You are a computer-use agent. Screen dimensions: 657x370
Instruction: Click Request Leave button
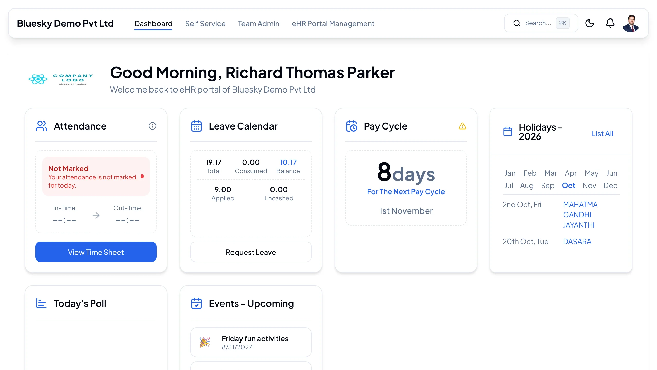pyautogui.click(x=251, y=252)
